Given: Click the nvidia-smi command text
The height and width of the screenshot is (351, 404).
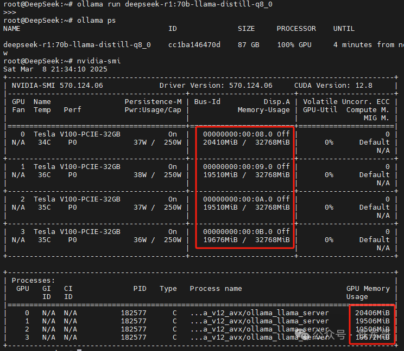Looking at the screenshot, I should 99,61.
